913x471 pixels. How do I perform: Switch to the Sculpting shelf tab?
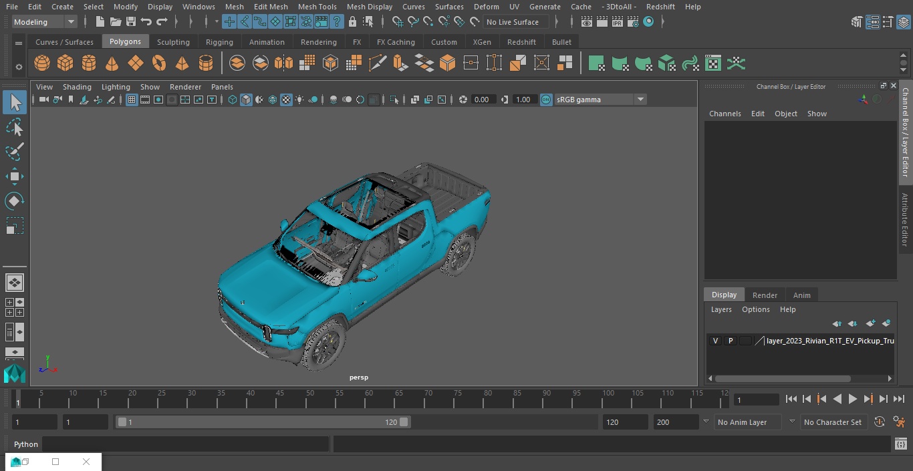[173, 42]
